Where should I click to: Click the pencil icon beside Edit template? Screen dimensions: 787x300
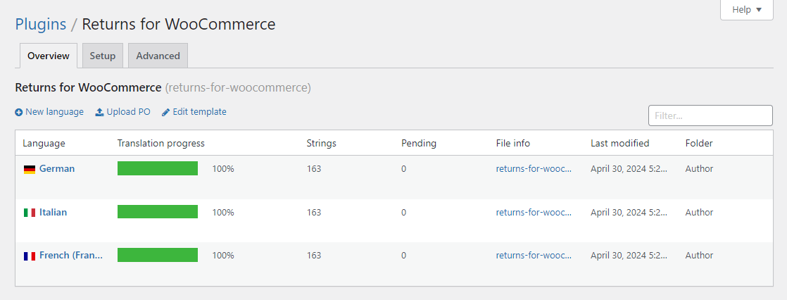(x=166, y=112)
